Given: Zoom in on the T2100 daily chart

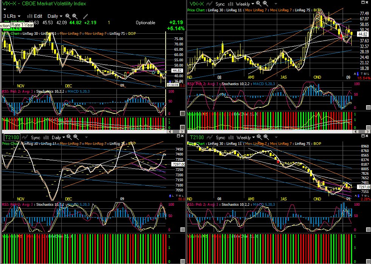Looking at the screenshot, I should [x=69, y=137].
